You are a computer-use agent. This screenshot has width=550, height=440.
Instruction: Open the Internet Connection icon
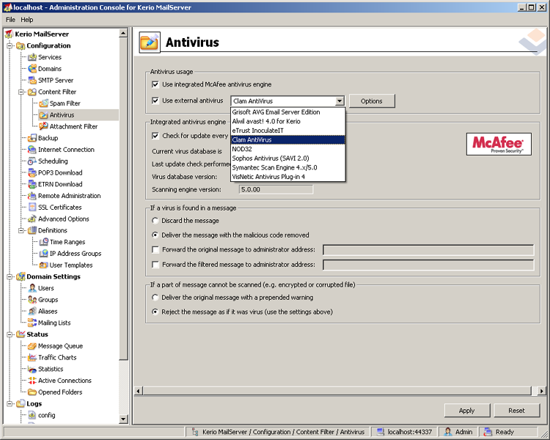point(32,150)
